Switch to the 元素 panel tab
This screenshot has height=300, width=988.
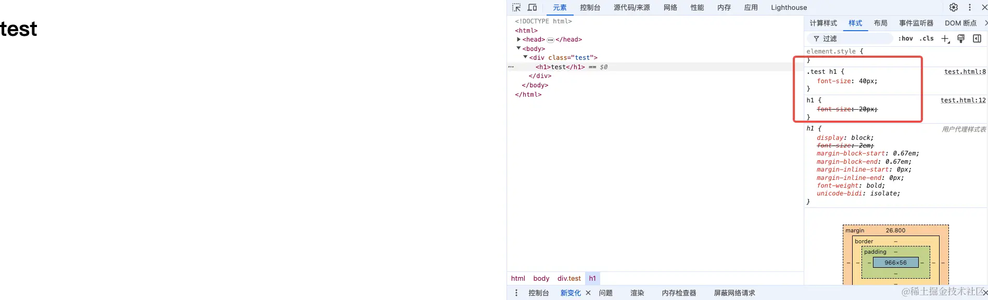[560, 7]
